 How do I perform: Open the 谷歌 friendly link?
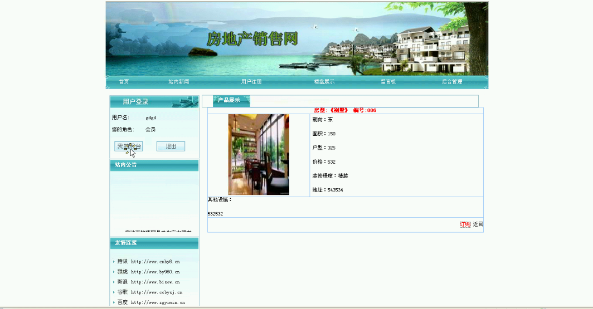[150, 292]
